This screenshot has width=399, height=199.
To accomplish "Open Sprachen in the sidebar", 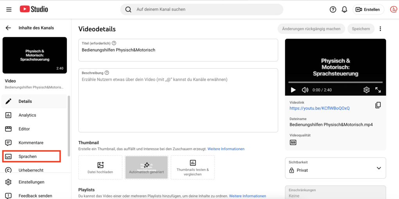I will [31, 156].
